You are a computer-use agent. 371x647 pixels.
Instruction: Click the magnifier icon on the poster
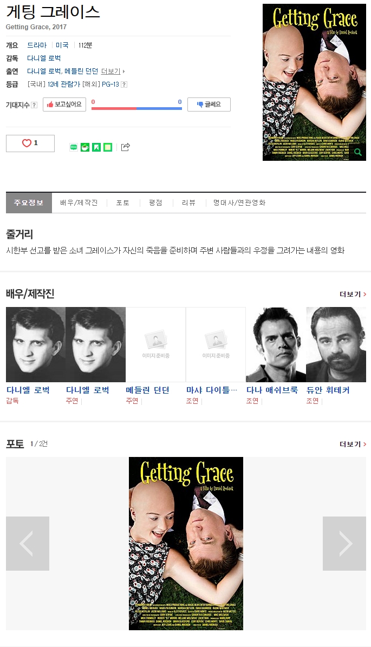click(x=358, y=152)
